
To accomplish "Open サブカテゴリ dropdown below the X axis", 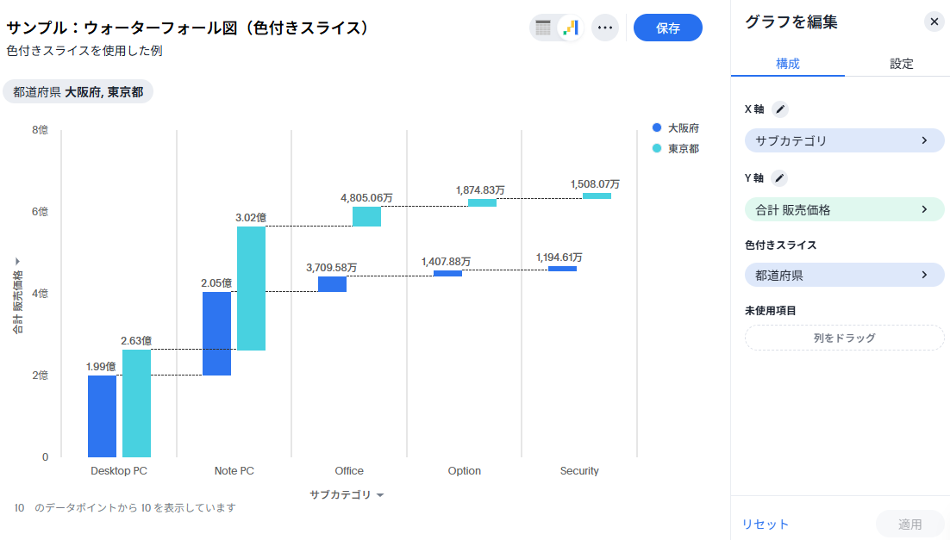I will (347, 494).
